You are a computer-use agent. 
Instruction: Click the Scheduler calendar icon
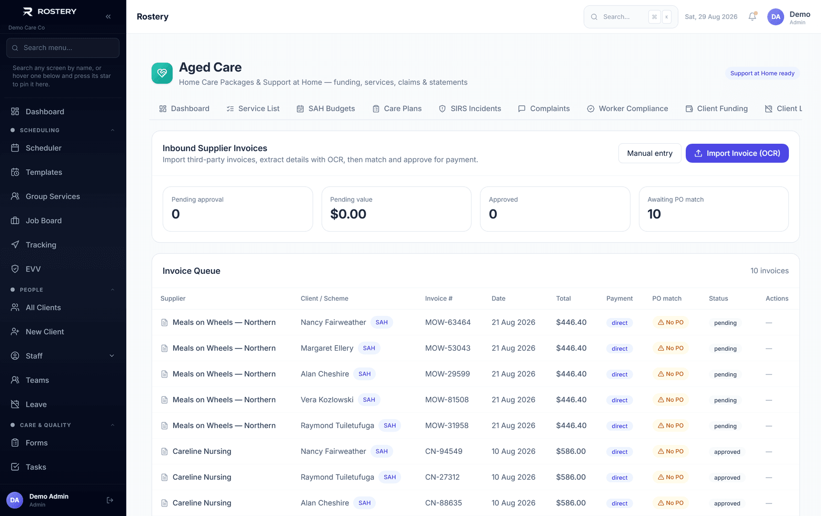15,148
